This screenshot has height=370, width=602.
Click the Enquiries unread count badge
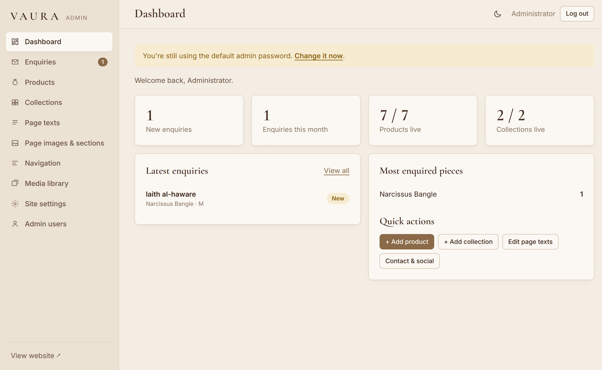coord(103,62)
